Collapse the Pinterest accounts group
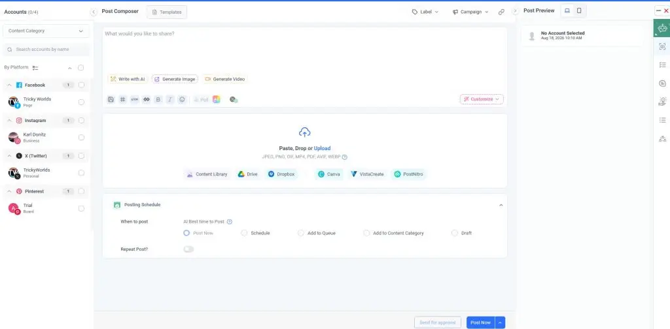Viewport: 670px width, 329px height. tap(9, 191)
